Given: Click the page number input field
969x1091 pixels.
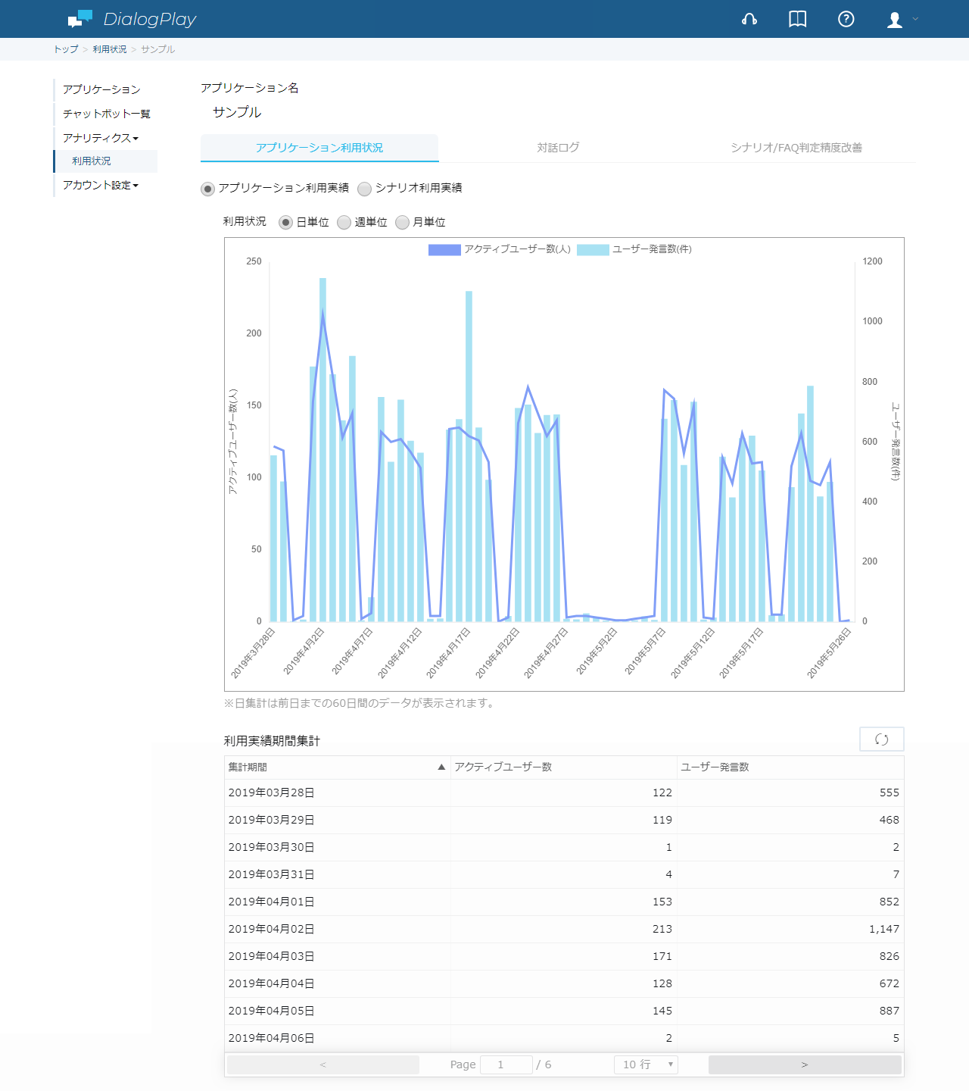Looking at the screenshot, I should [x=506, y=1064].
